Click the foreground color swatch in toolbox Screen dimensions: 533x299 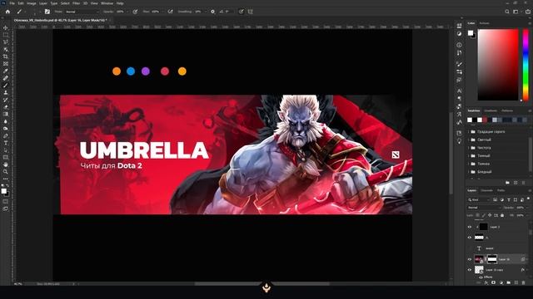tap(3, 191)
